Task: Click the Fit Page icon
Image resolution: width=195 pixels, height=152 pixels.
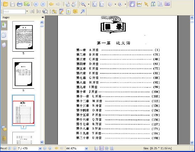Action: click(95, 4)
